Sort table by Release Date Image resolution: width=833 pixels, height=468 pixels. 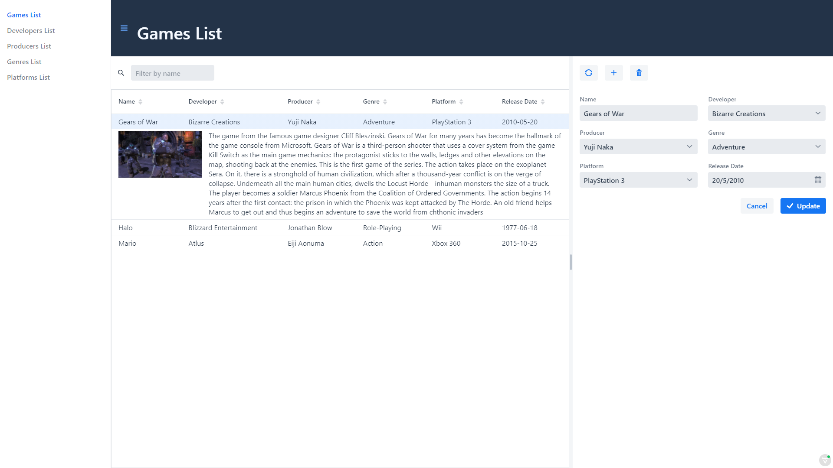tap(543, 102)
